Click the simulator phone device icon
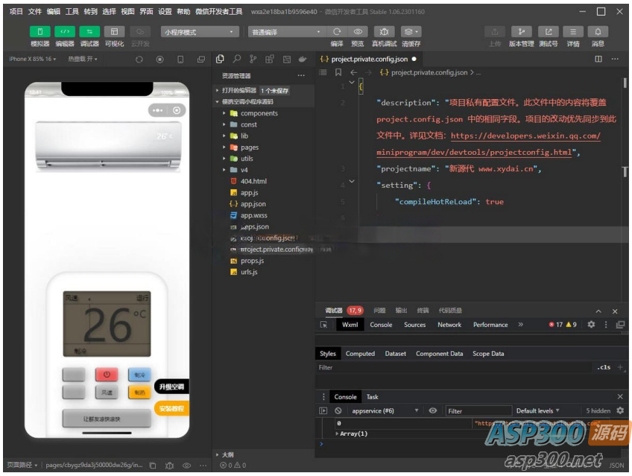The height and width of the screenshot is (476, 632). click(x=180, y=59)
